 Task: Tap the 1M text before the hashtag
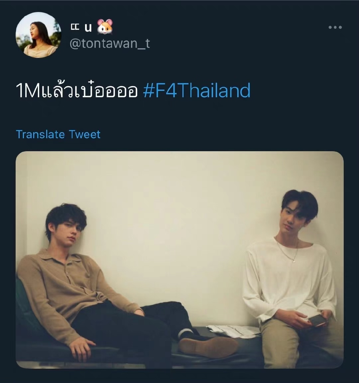tap(27, 91)
